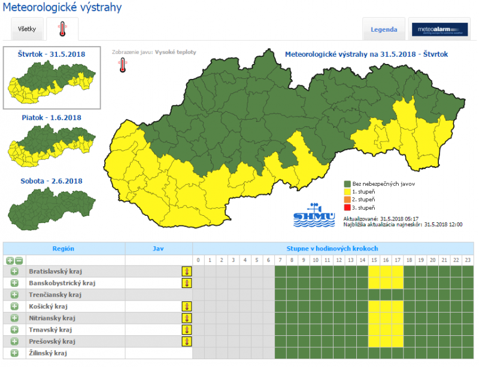
Task: Open the Štvrtok 31.5.2018 day link
Action: point(51,54)
